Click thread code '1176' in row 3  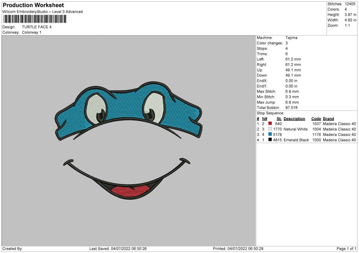(x=317, y=134)
